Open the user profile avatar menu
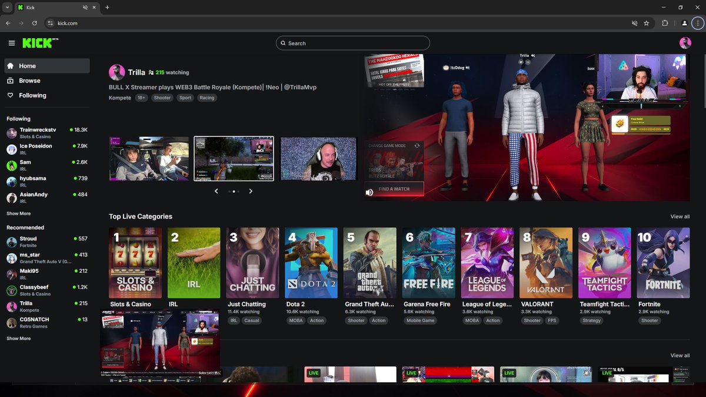 685,43
